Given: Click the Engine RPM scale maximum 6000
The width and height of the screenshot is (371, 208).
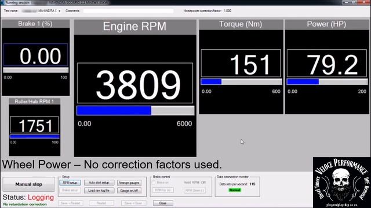Looking at the screenshot, I should [184, 124].
